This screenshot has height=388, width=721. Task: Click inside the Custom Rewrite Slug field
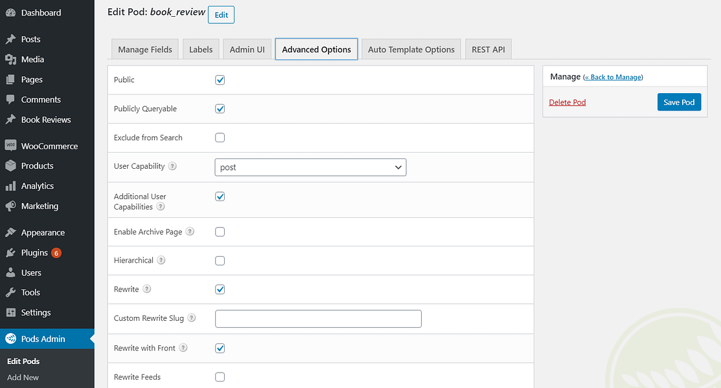pyautogui.click(x=317, y=318)
